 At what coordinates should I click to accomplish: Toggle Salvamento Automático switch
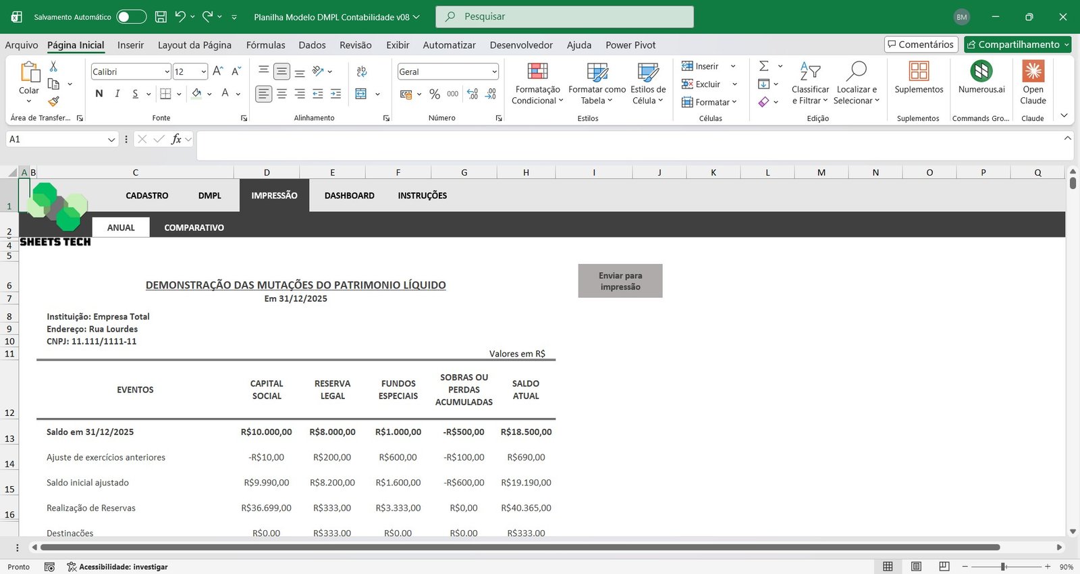131,17
